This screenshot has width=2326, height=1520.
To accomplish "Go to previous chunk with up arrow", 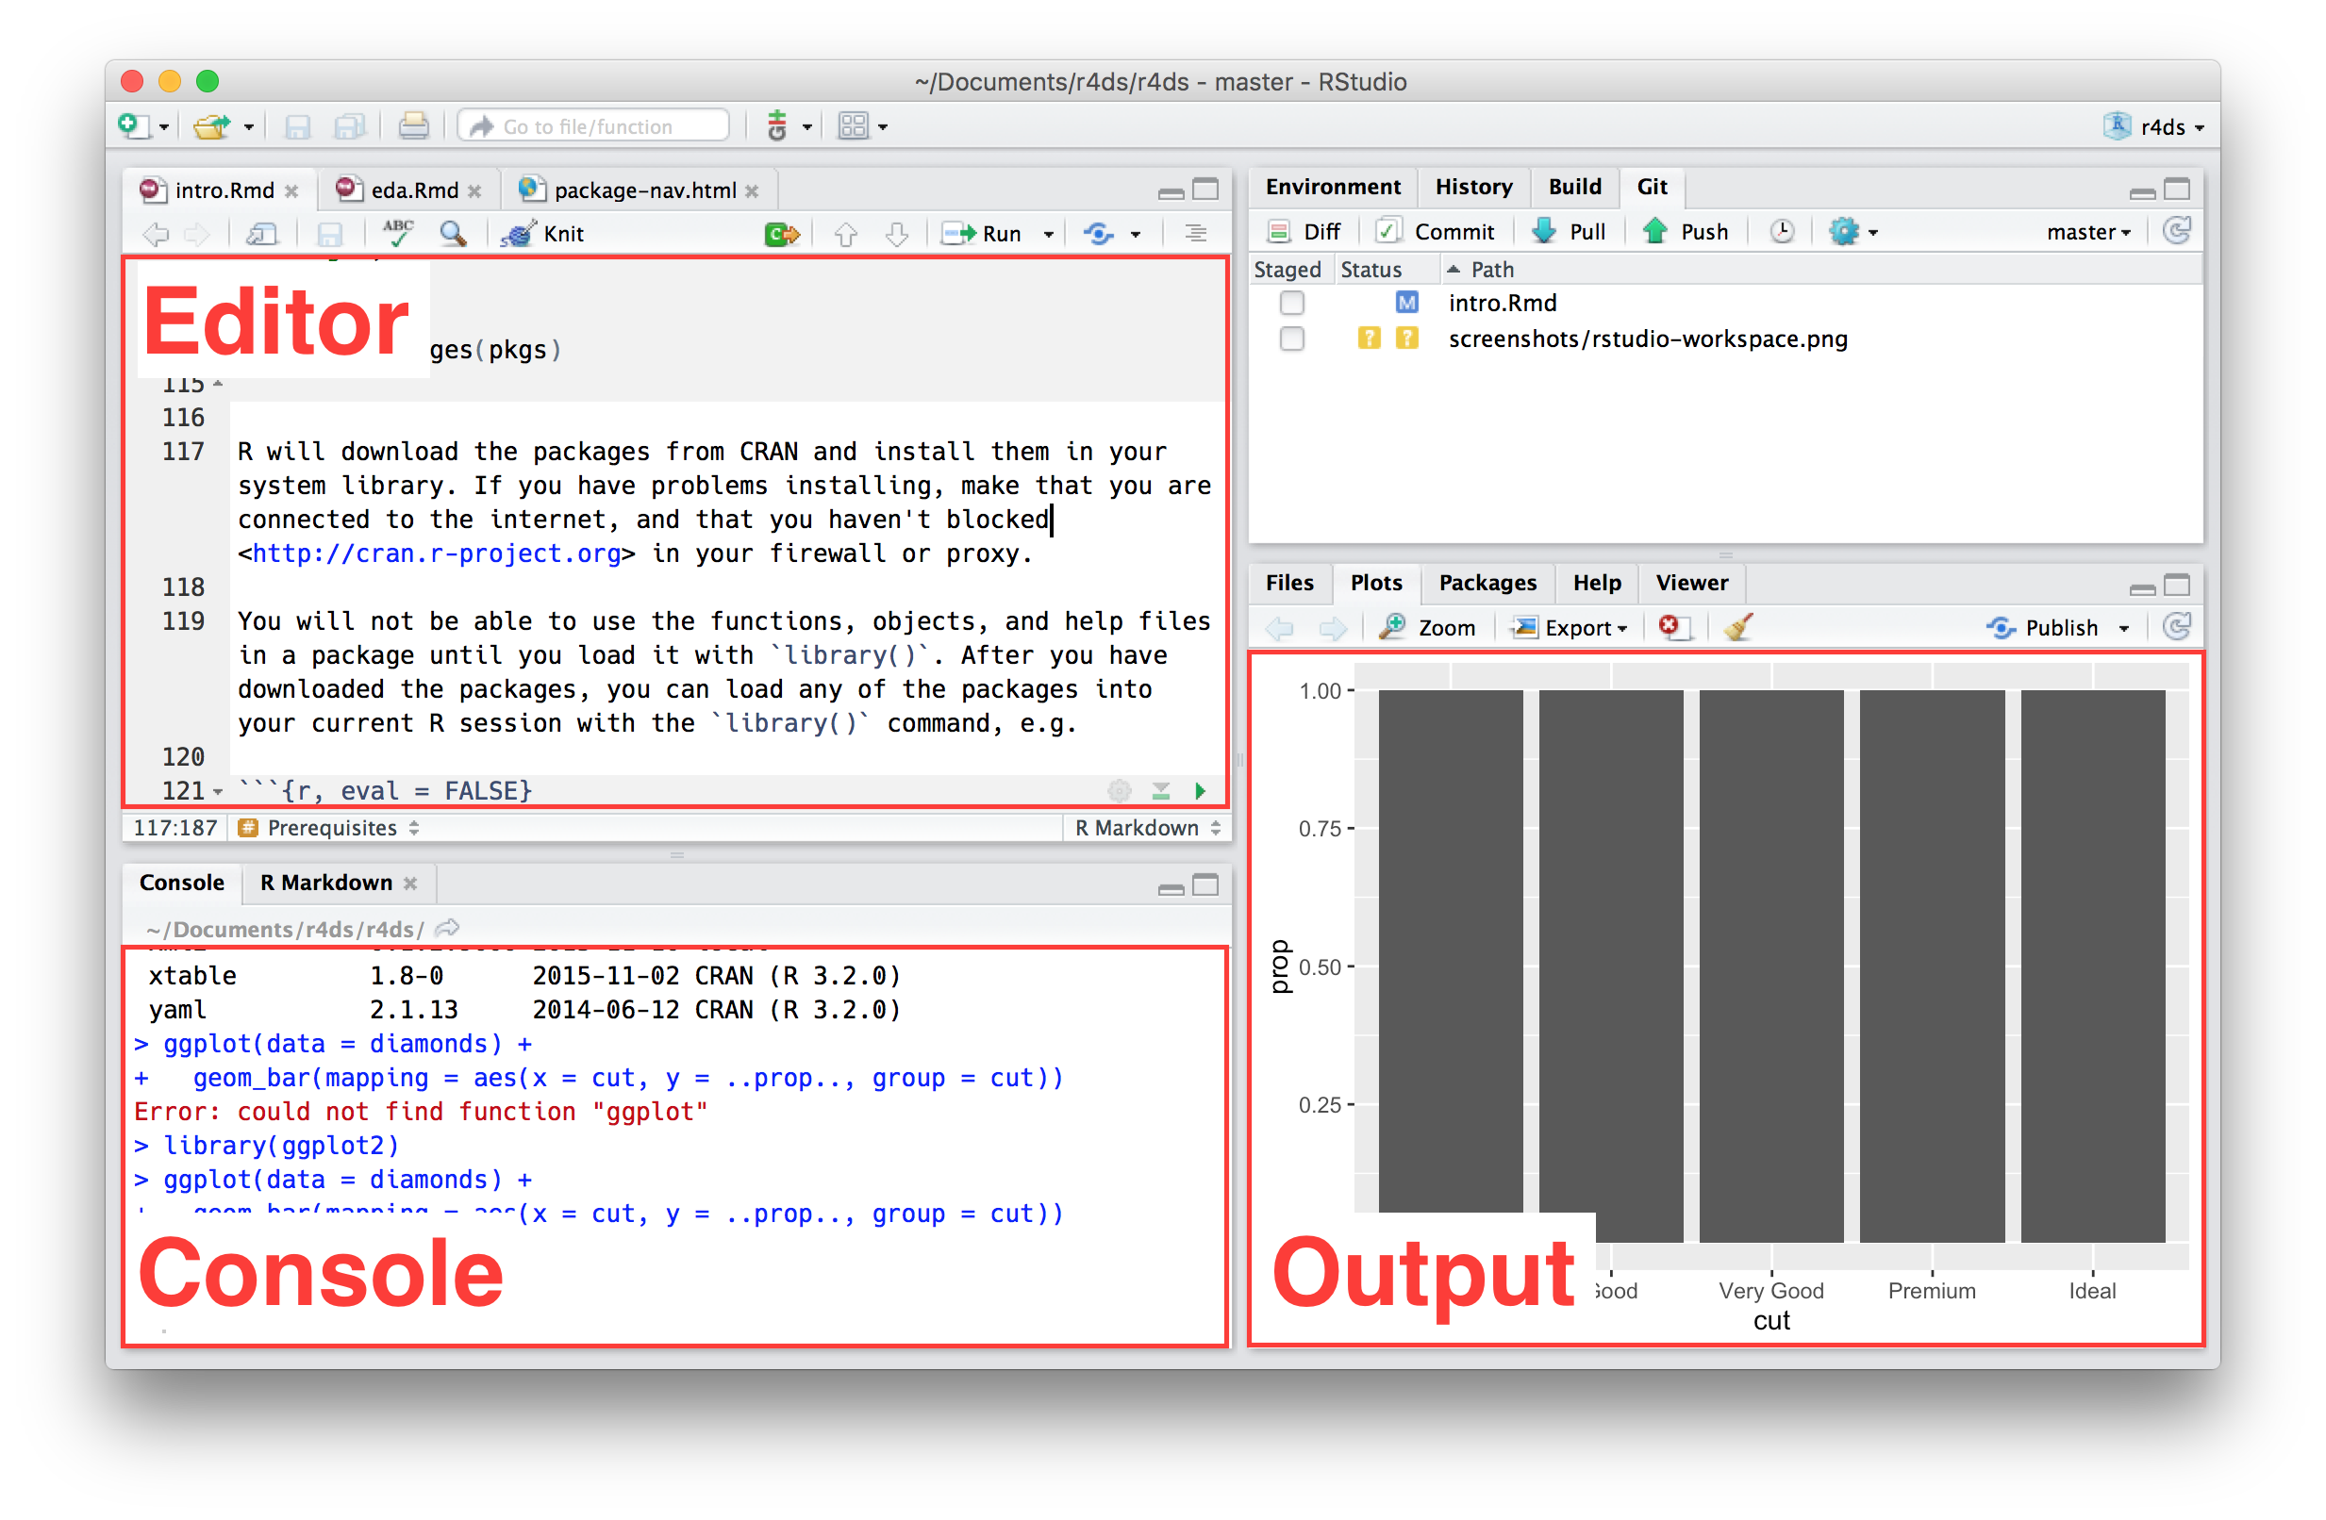I will pos(846,235).
